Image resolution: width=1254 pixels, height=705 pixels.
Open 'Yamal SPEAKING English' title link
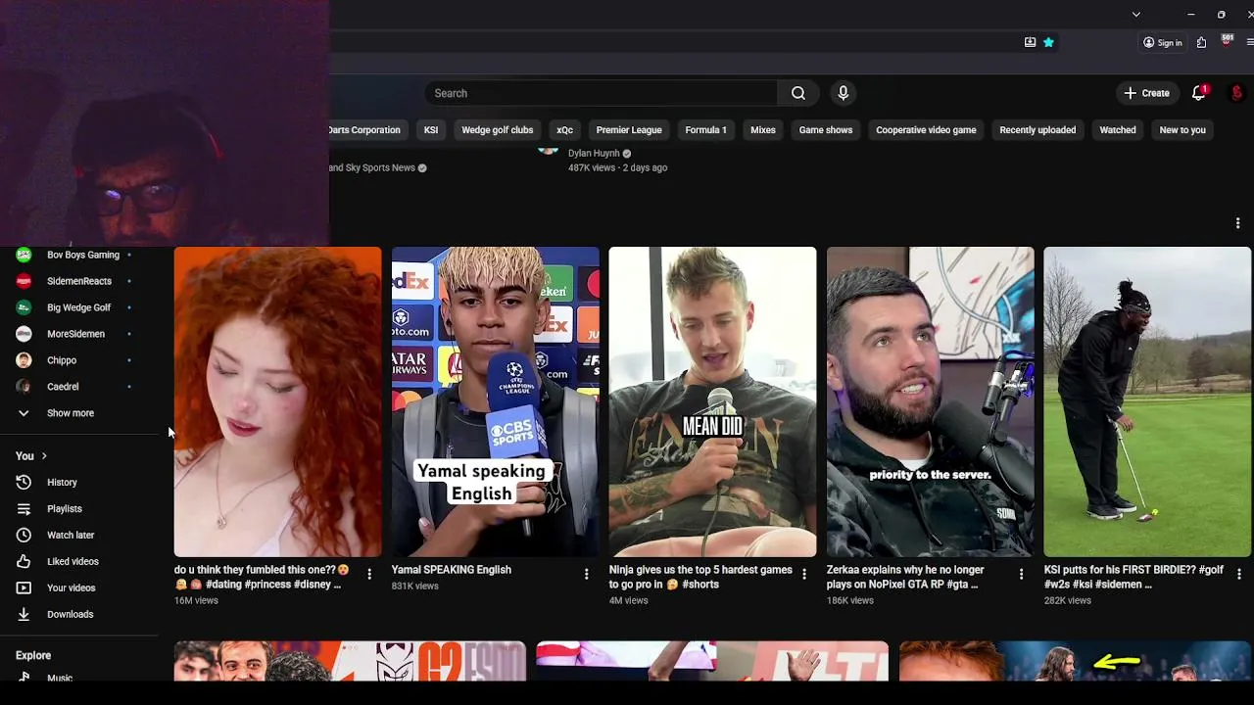452,570
